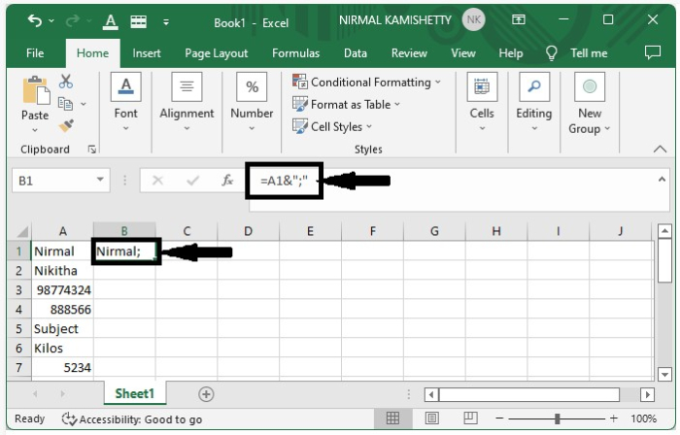Expand the Paste options dropdown arrow
This screenshot has width=680, height=435.
tap(35, 130)
